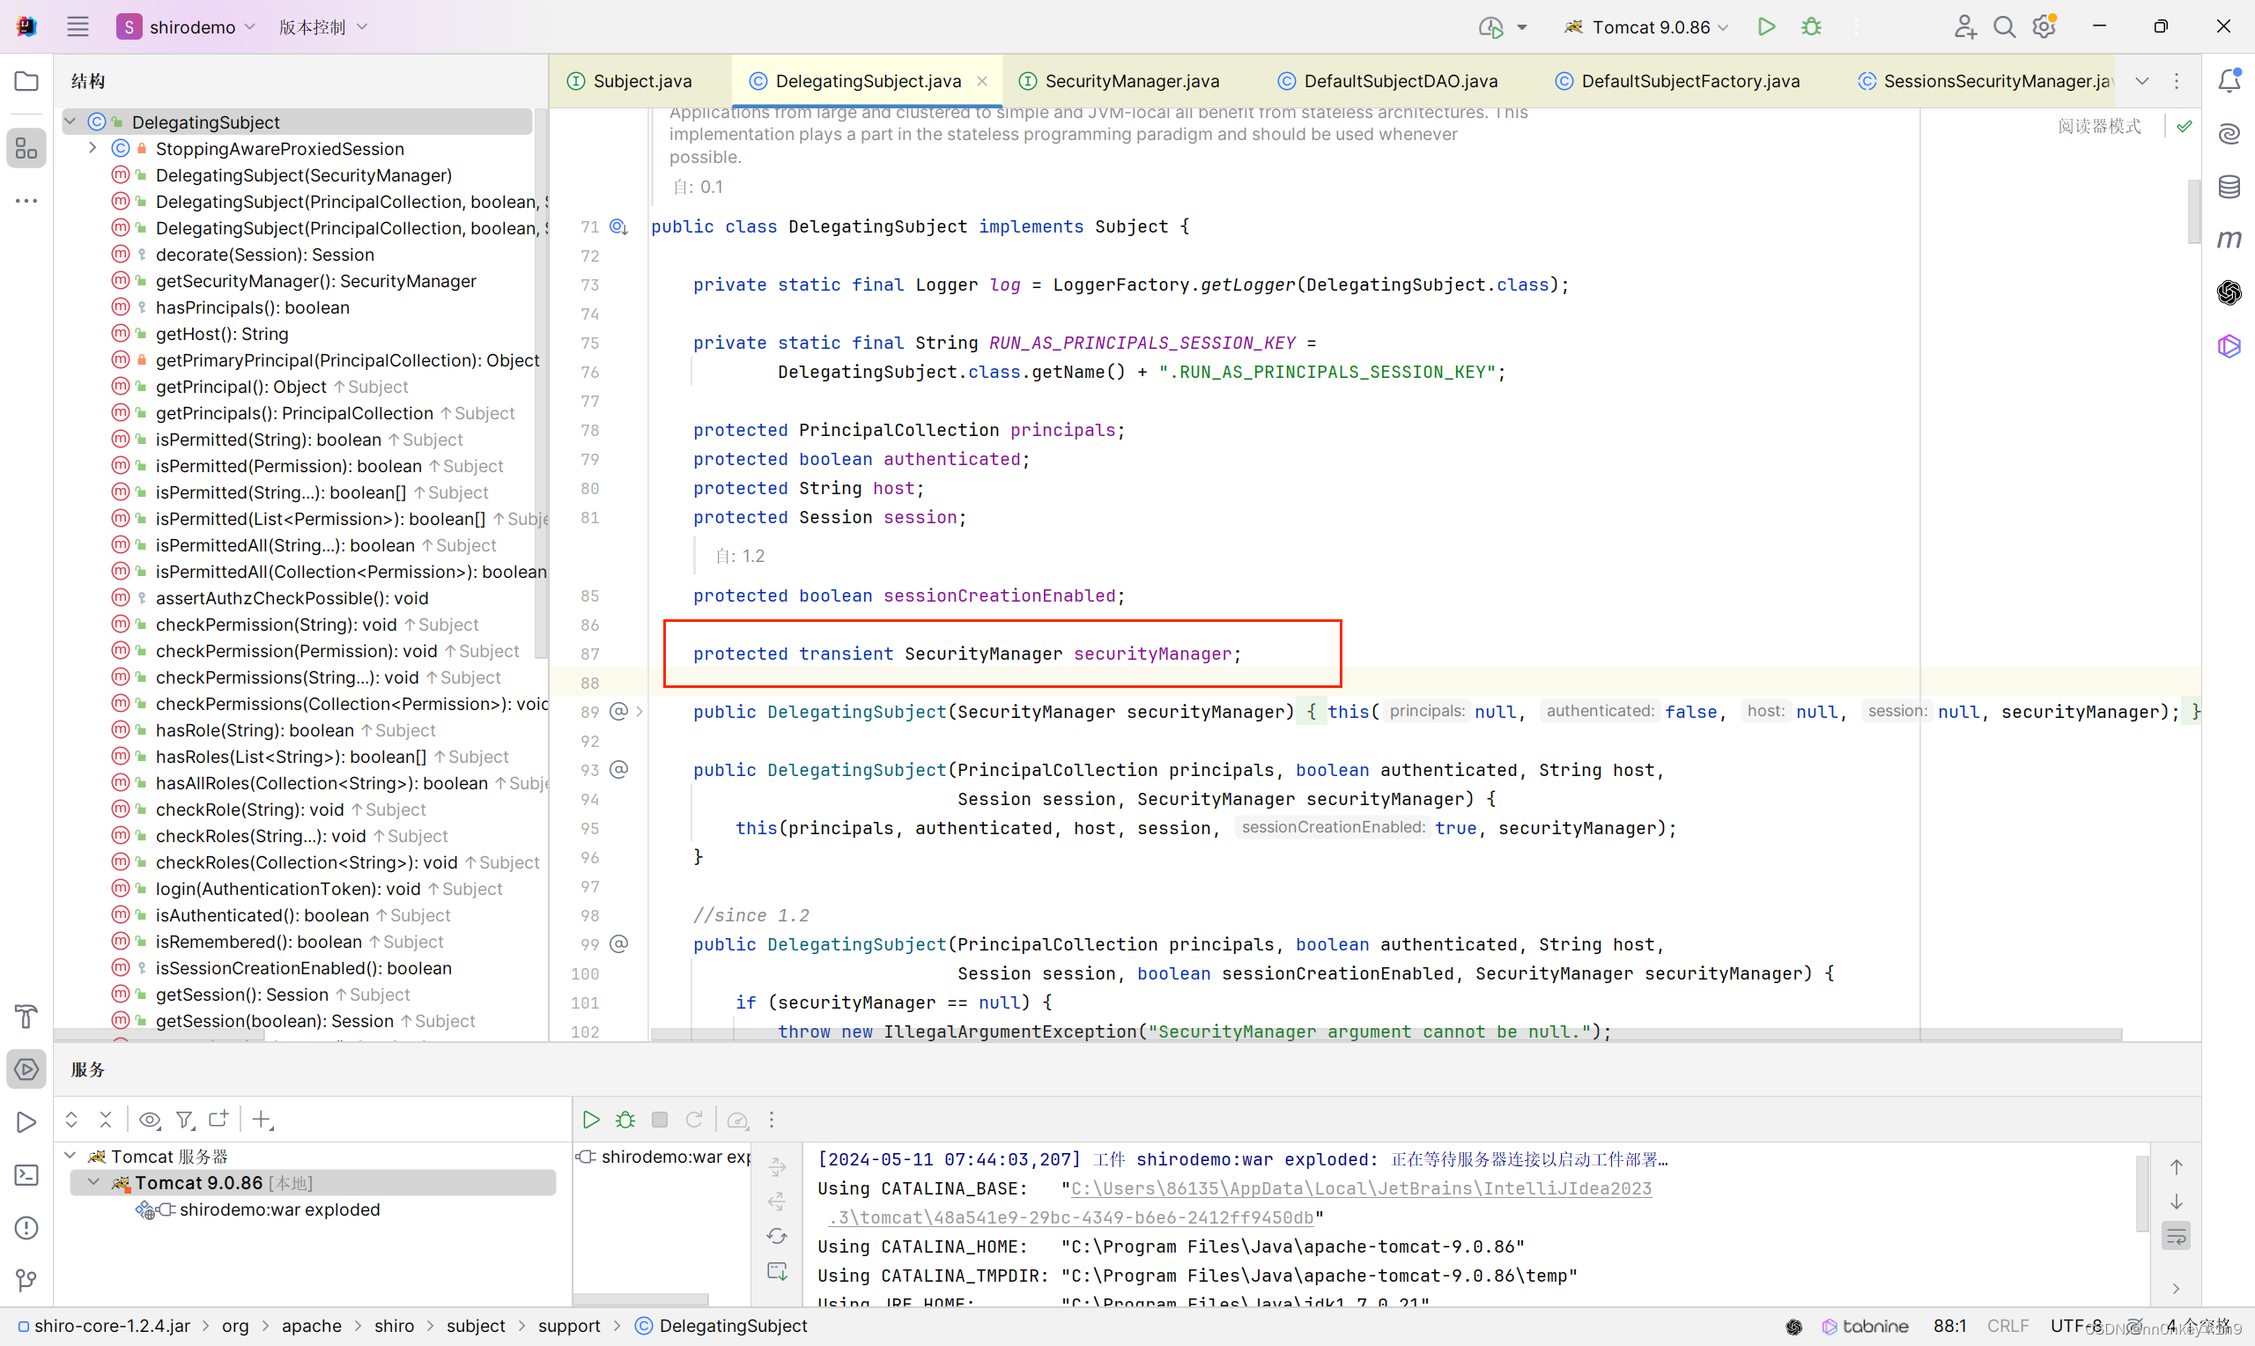Open the Terminal tool window

click(x=26, y=1174)
